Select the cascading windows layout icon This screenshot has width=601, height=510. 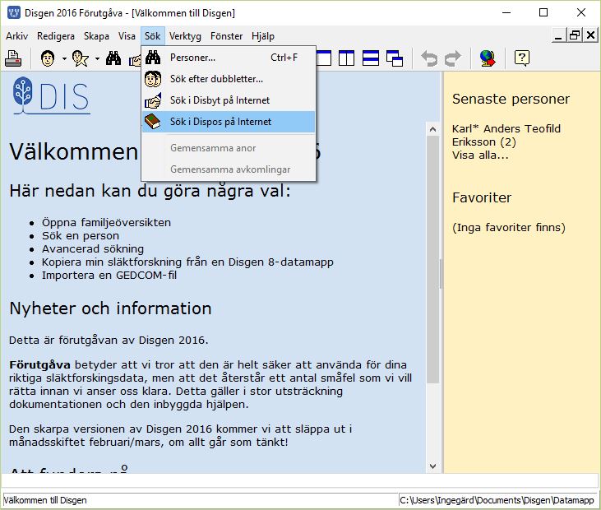coord(395,58)
